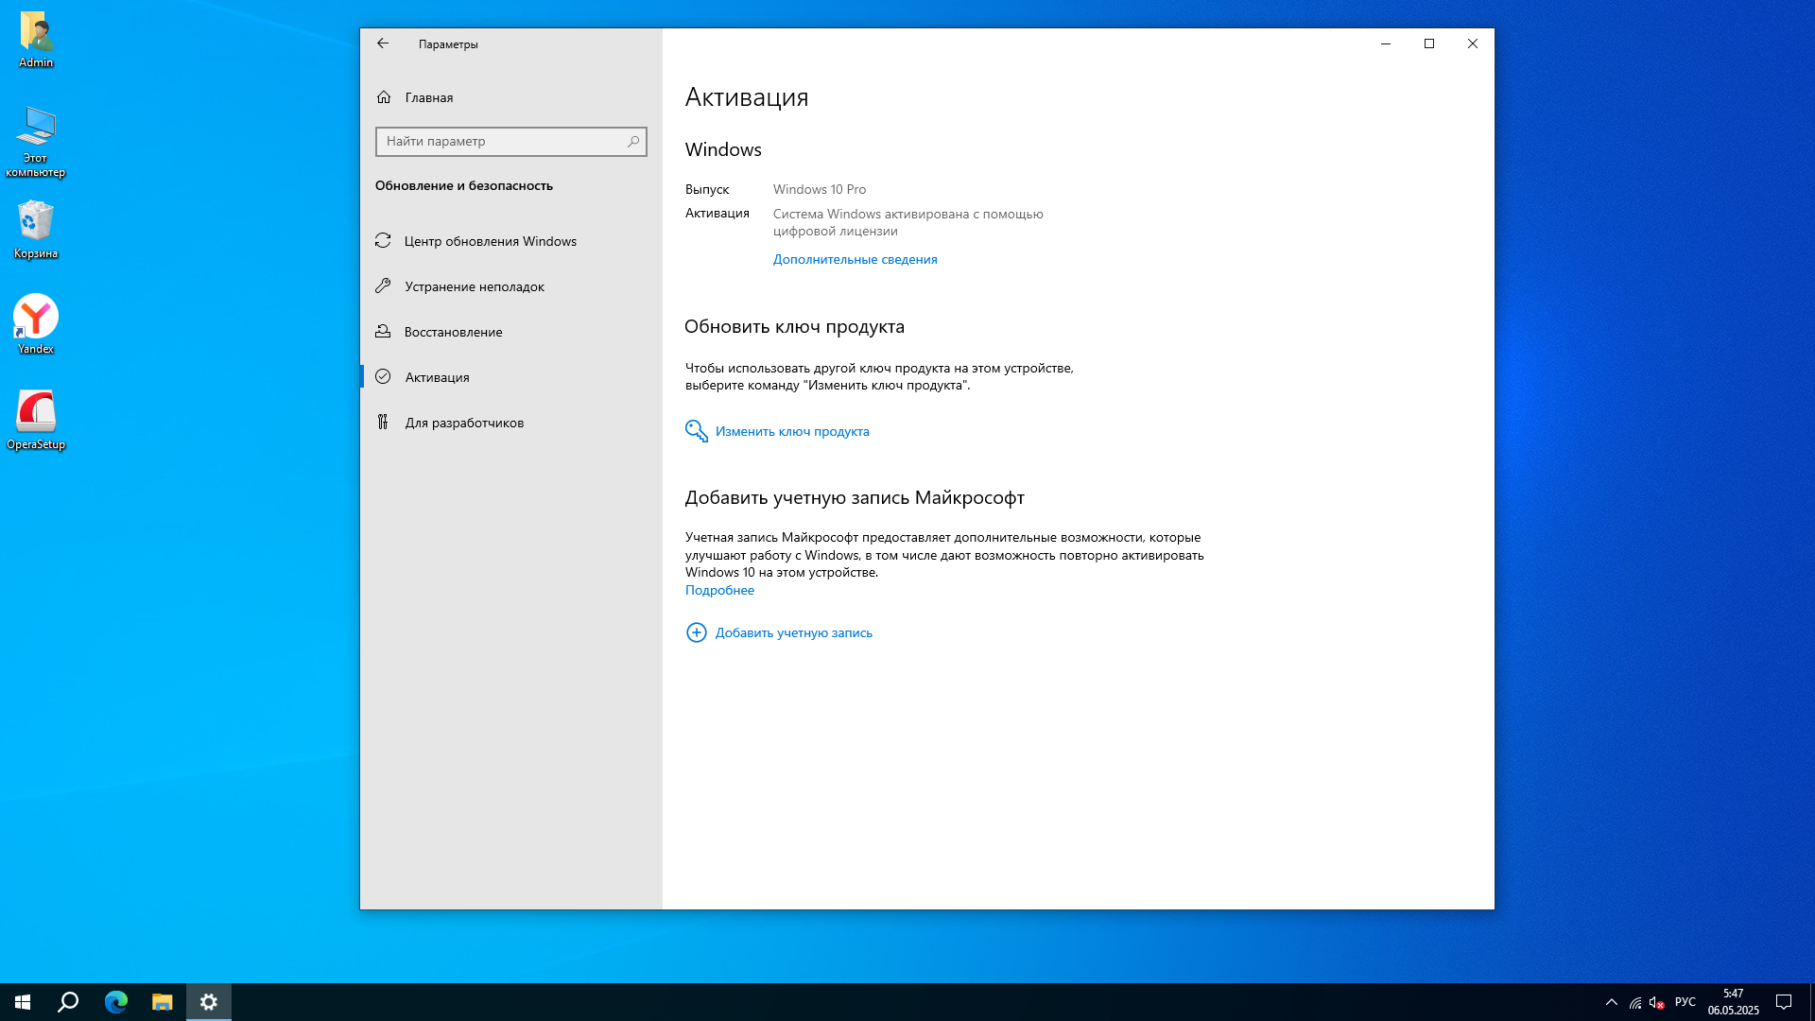Open taskbar search magnifier
Image resolution: width=1815 pixels, height=1021 pixels.
(x=68, y=1002)
